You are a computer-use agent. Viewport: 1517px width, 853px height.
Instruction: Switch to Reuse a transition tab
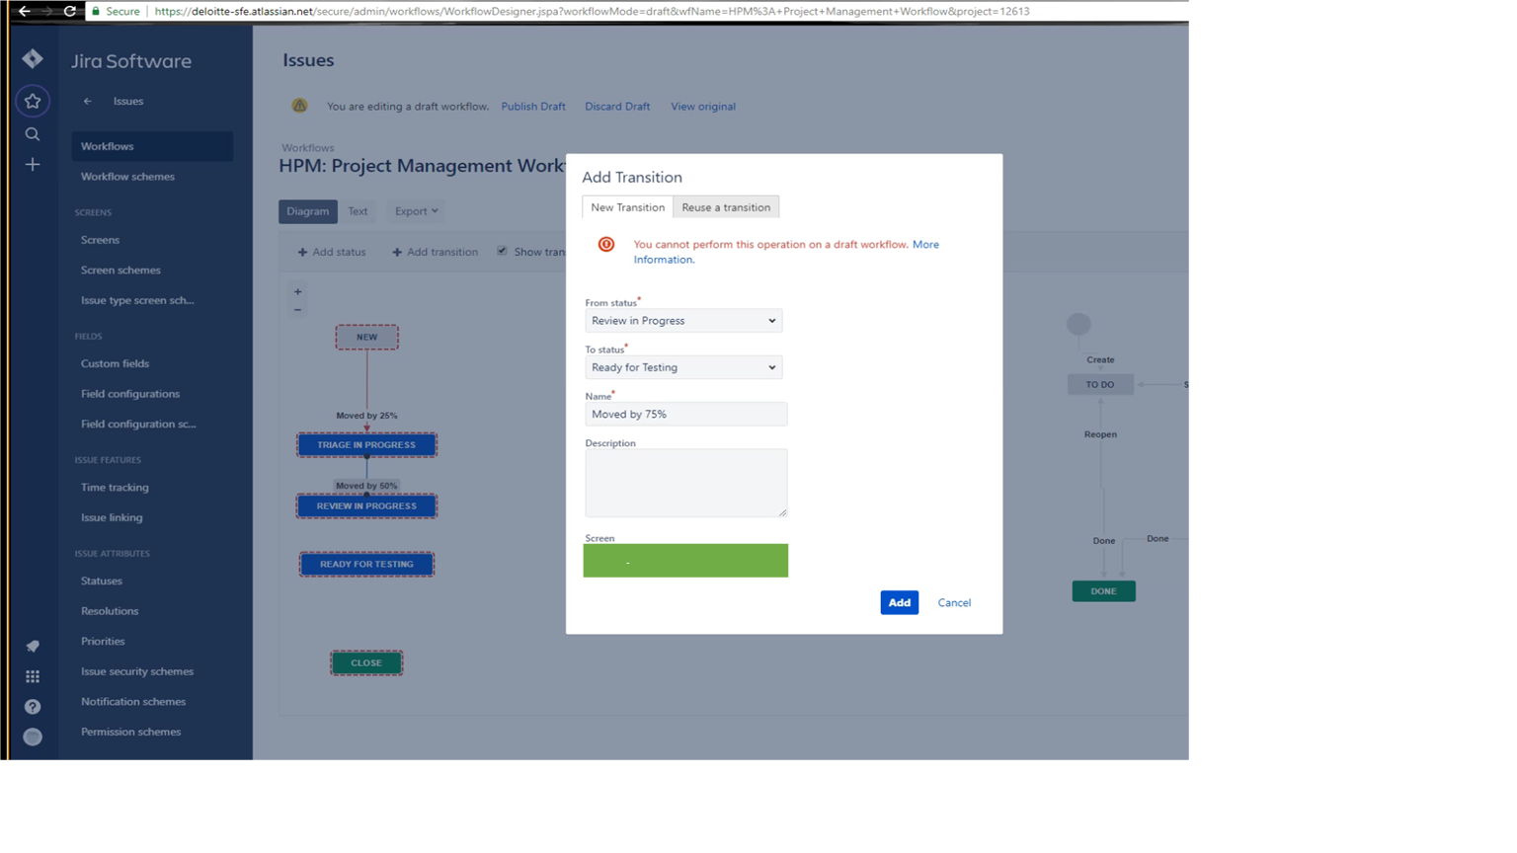726,207
